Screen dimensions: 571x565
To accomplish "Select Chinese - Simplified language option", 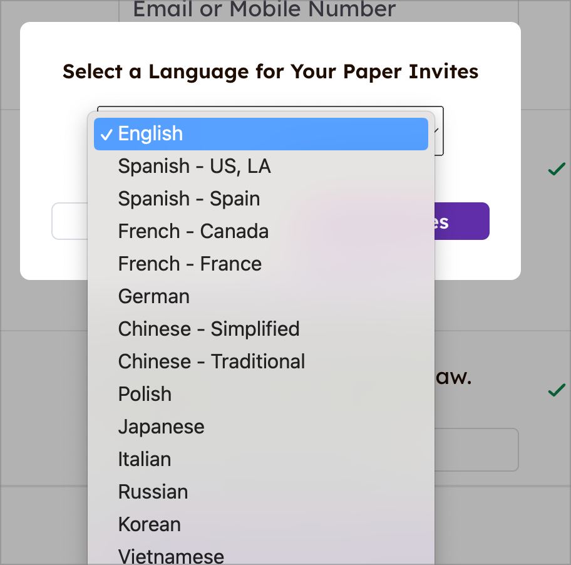I will click(x=208, y=329).
